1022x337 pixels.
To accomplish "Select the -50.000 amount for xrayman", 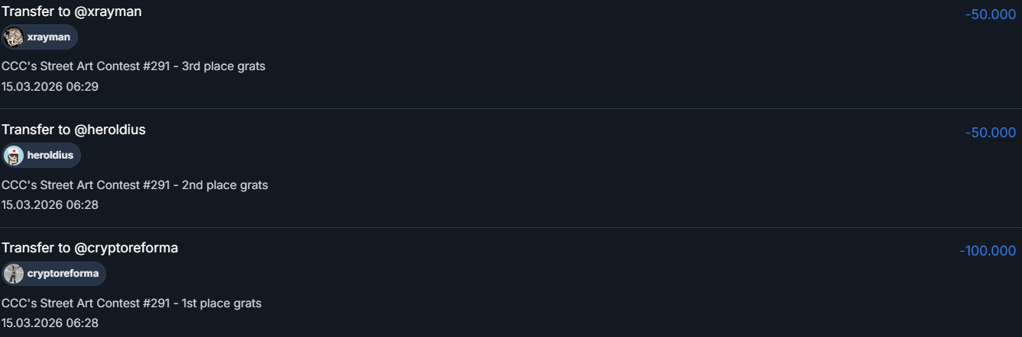I will click(990, 14).
